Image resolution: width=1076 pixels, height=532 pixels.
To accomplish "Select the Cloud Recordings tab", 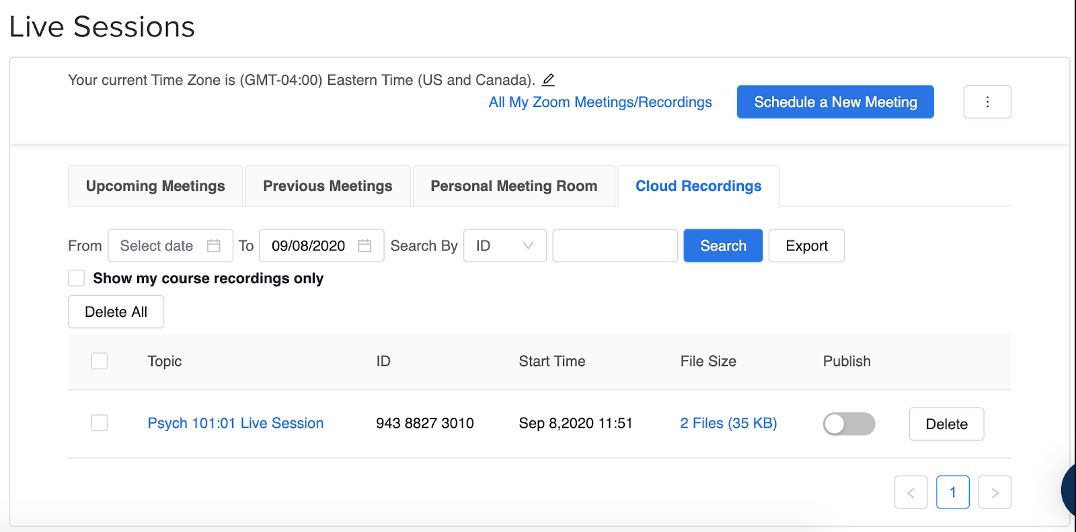I will click(x=699, y=186).
